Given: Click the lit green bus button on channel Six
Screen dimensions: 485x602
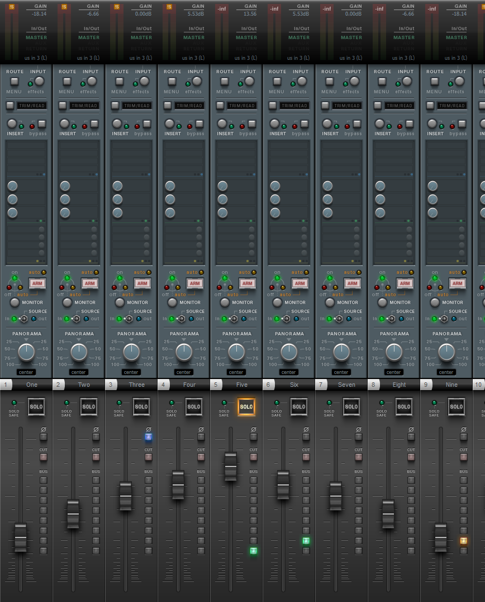Looking at the screenshot, I should point(306,541).
